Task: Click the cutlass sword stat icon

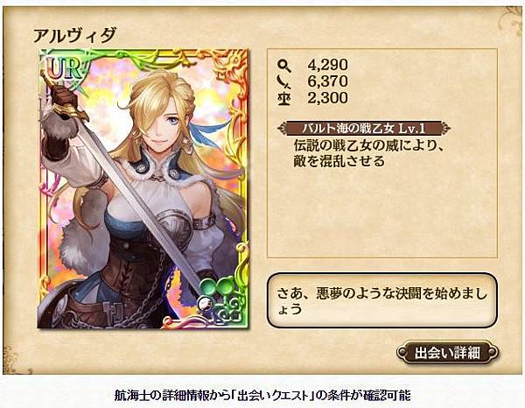Action: (284, 81)
